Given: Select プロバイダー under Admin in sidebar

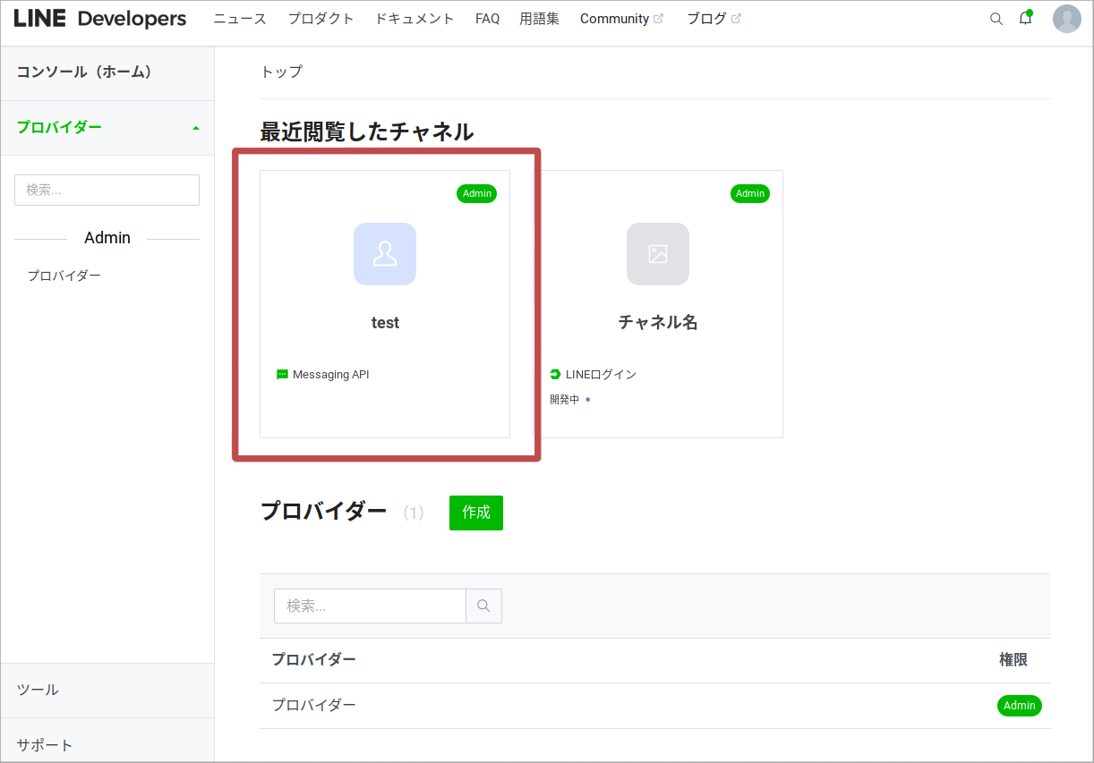Looking at the screenshot, I should click(x=64, y=276).
